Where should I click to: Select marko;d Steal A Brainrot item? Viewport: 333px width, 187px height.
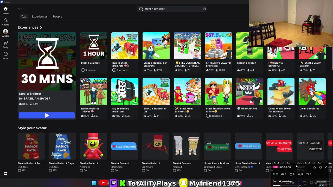click(186, 146)
